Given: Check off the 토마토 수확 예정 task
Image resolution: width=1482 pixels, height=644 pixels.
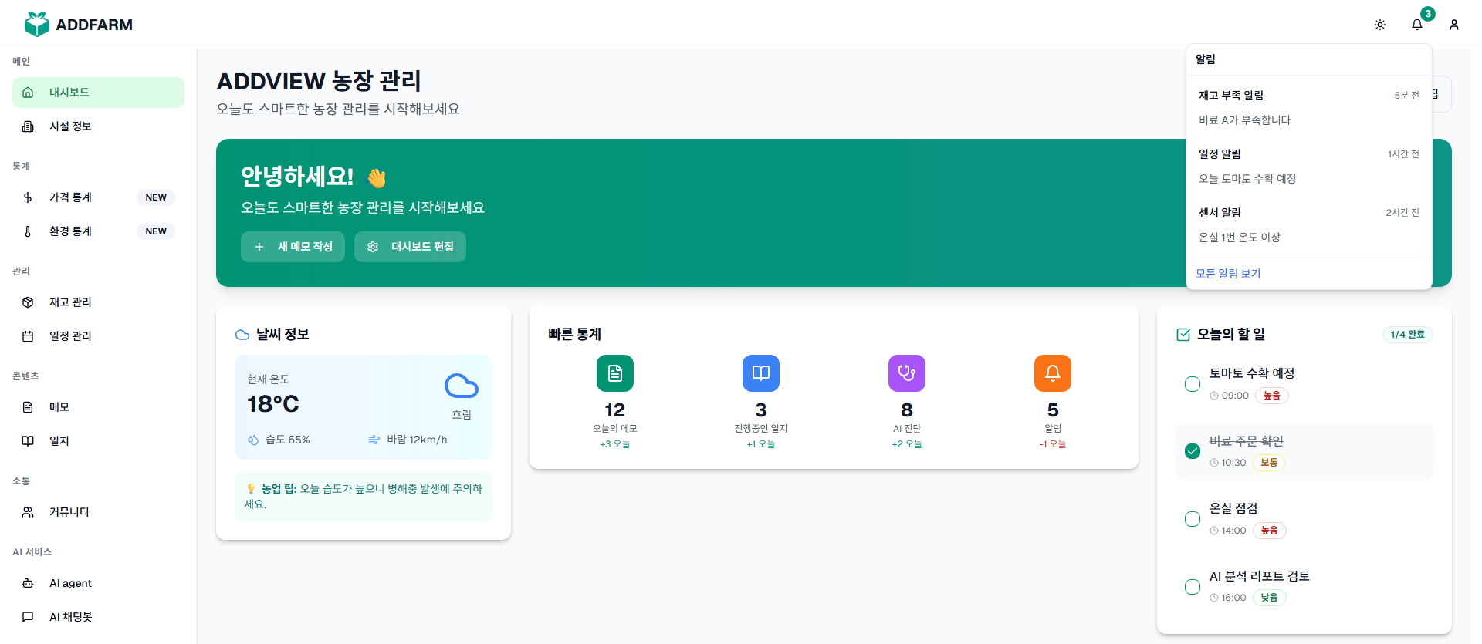Looking at the screenshot, I should click(x=1193, y=384).
